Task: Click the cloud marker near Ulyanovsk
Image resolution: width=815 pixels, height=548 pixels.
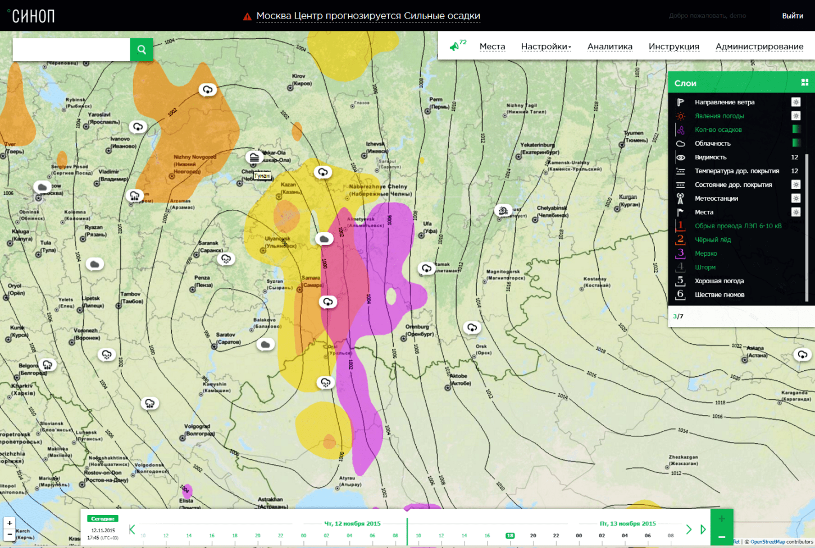Action: pyautogui.click(x=324, y=239)
